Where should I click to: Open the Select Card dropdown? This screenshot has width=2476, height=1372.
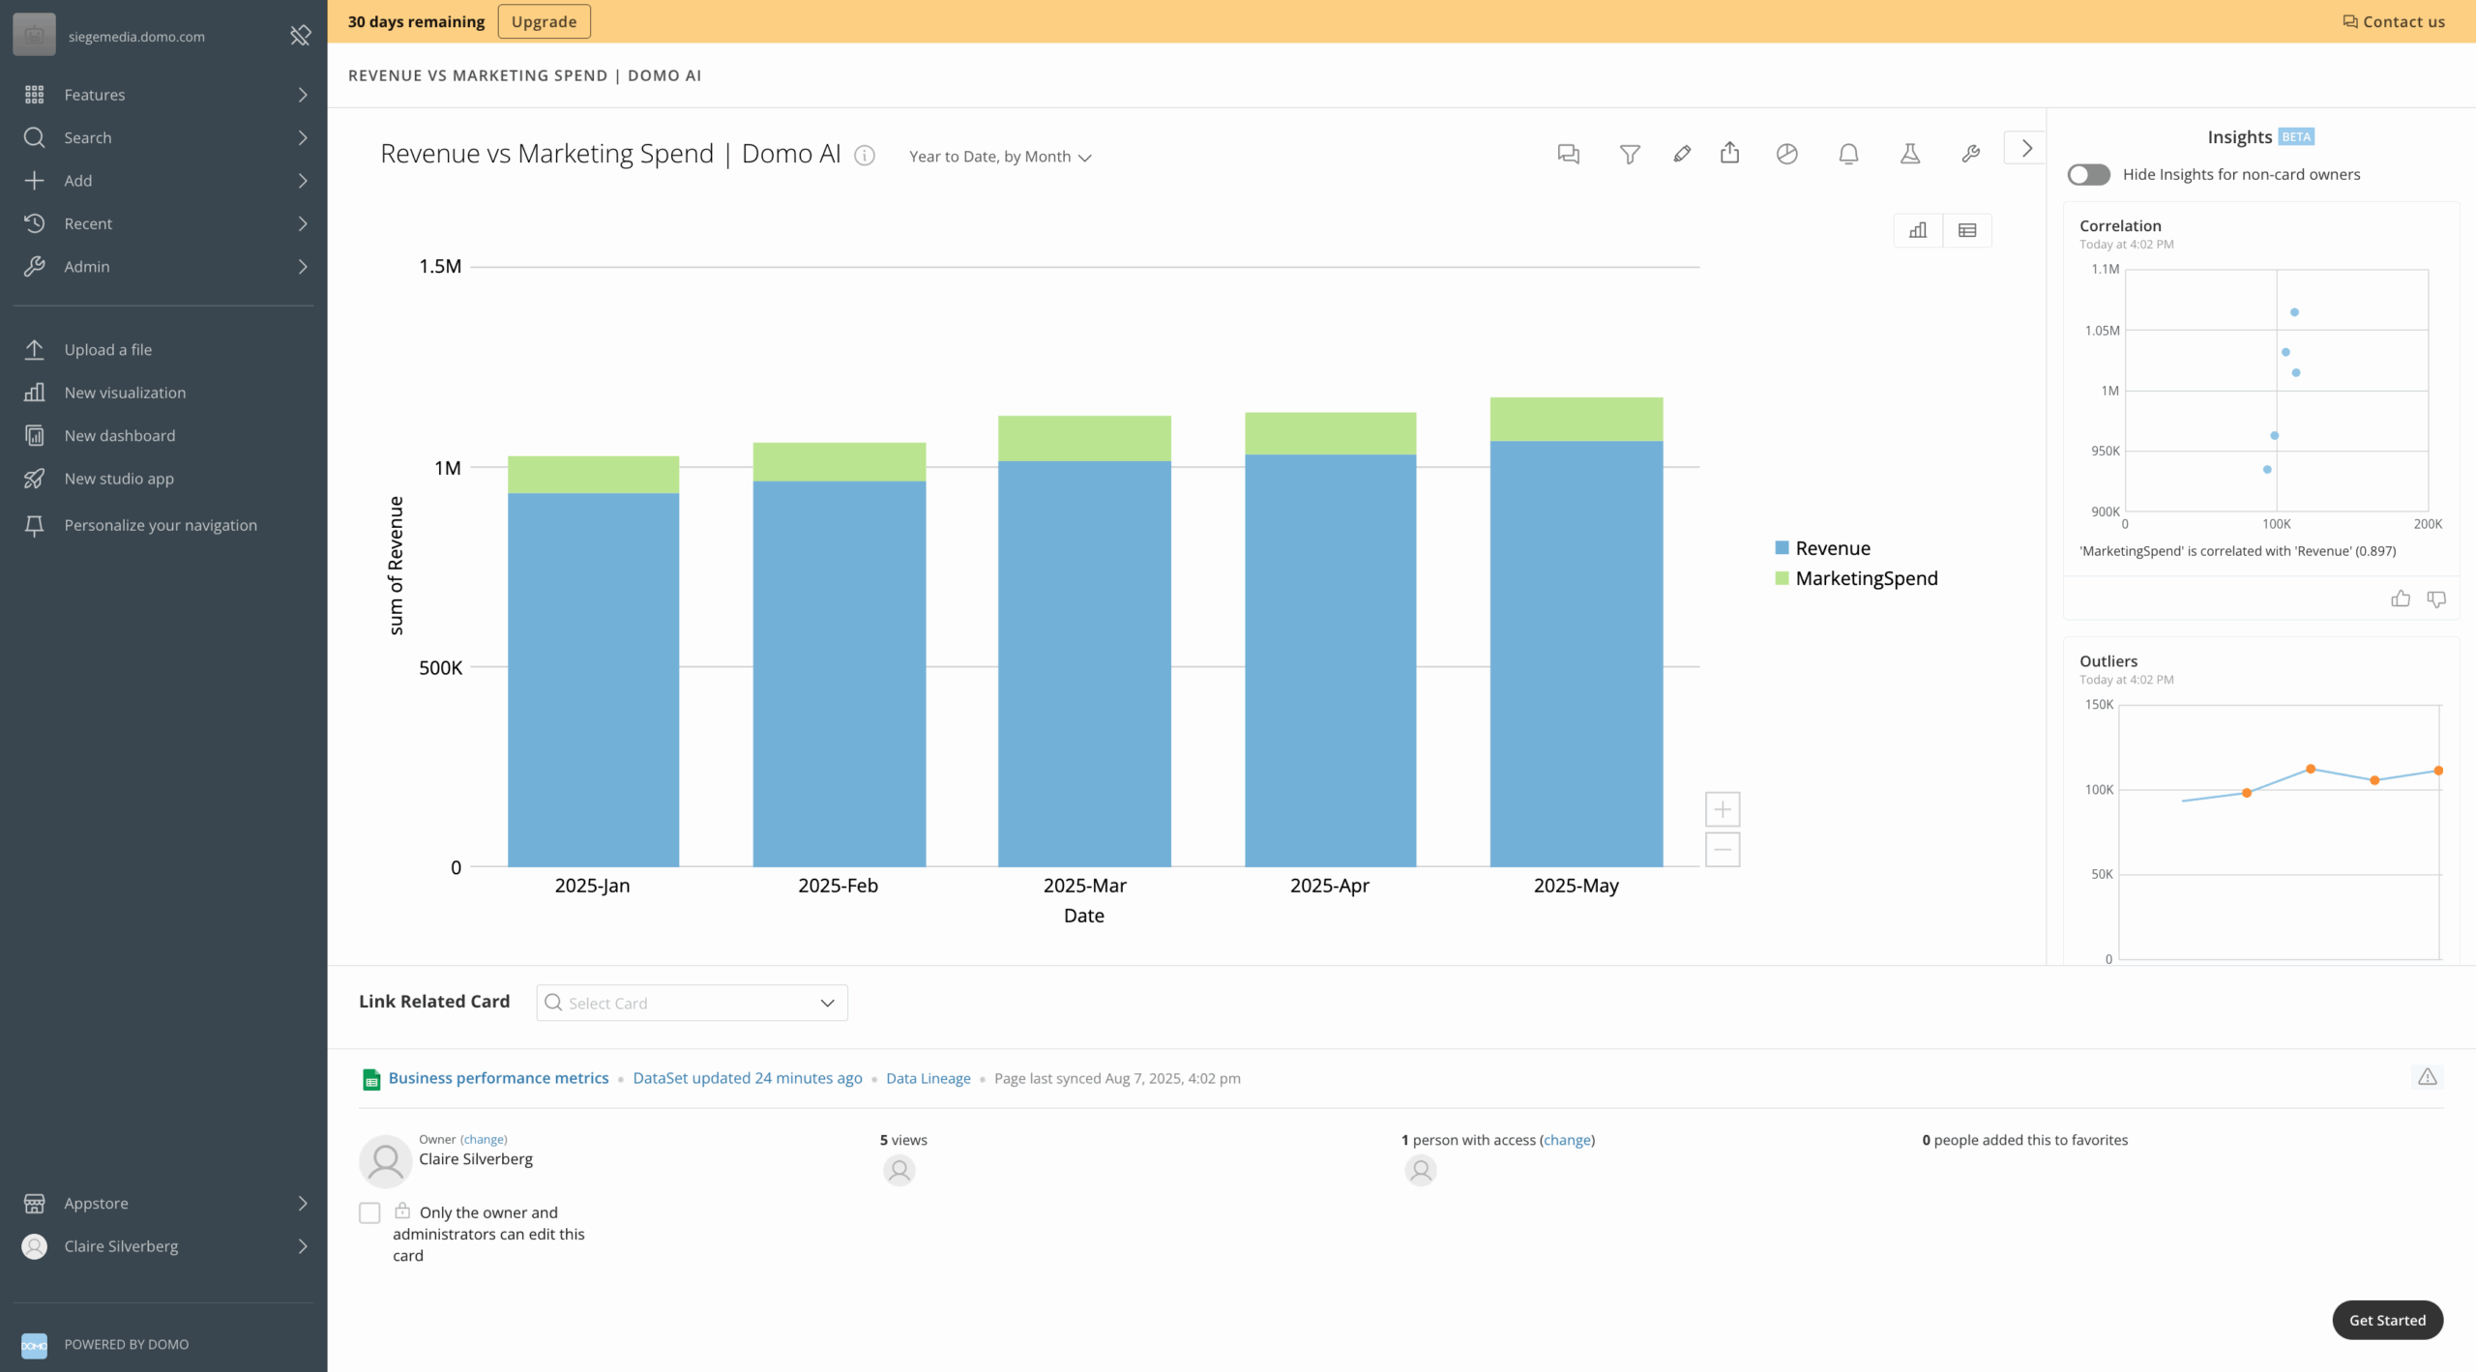[x=692, y=1003]
